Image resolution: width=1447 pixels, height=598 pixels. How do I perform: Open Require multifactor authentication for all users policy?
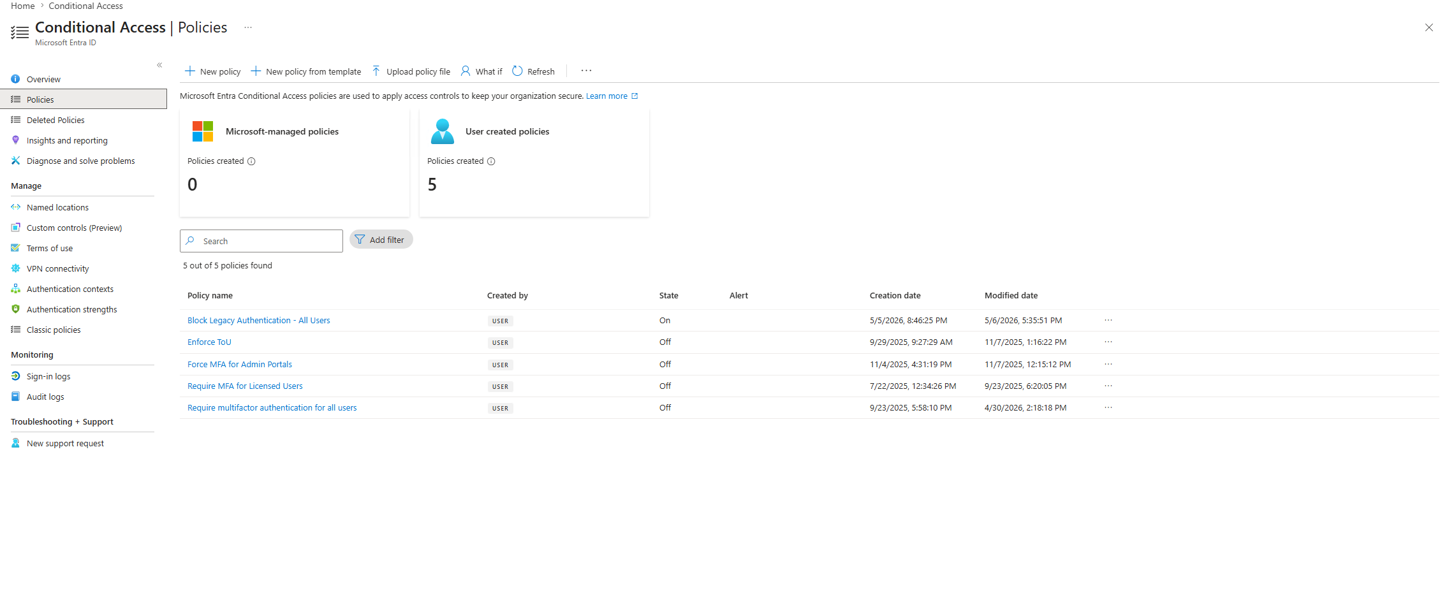[272, 408]
